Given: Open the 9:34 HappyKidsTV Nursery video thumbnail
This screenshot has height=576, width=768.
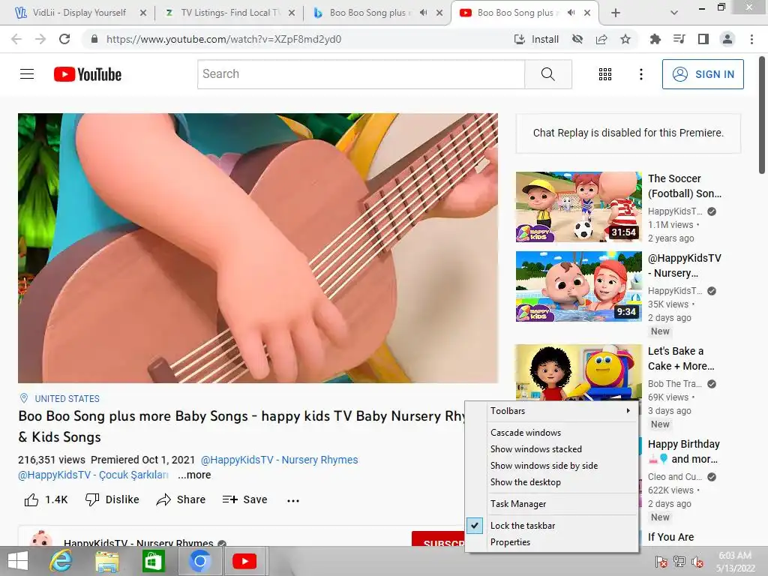Looking at the screenshot, I should coord(578,286).
